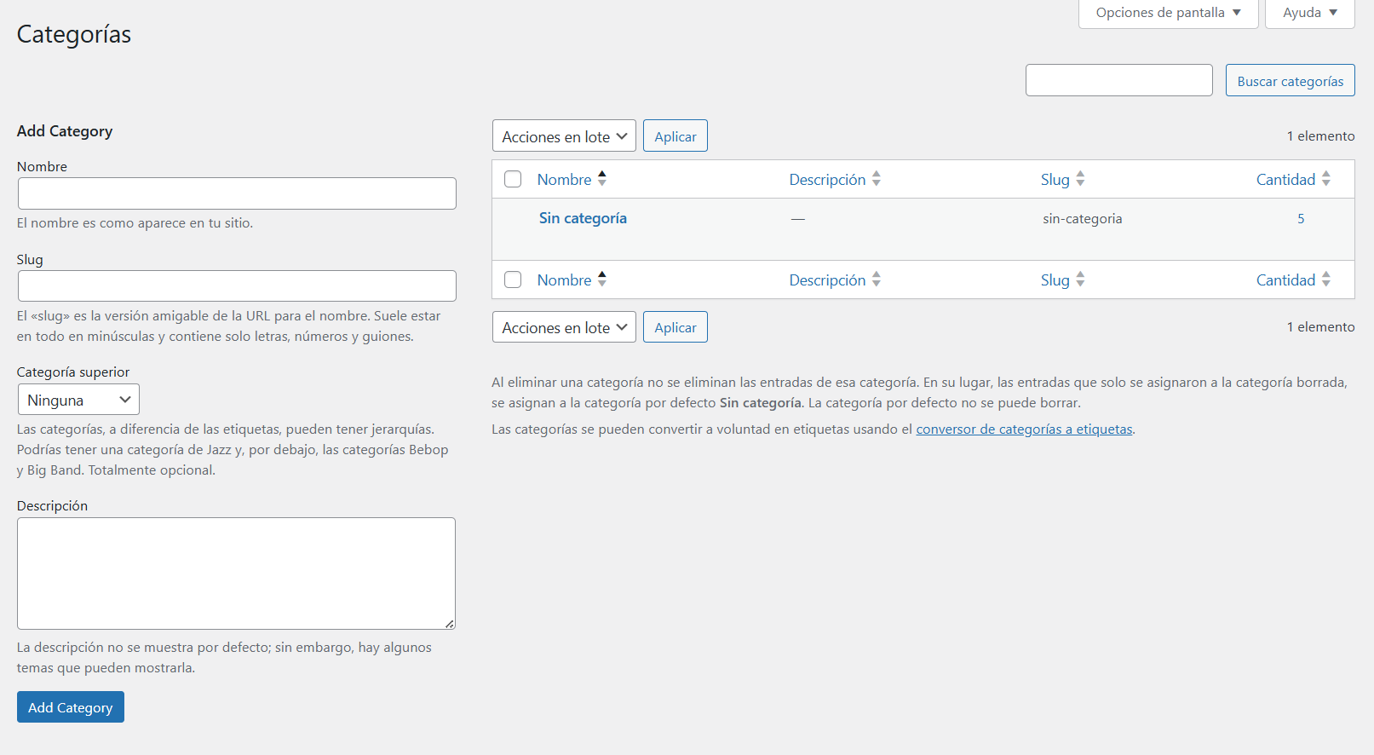Screen dimensions: 1374x755
Task: Check select-all box in table header
Action: click(x=513, y=179)
